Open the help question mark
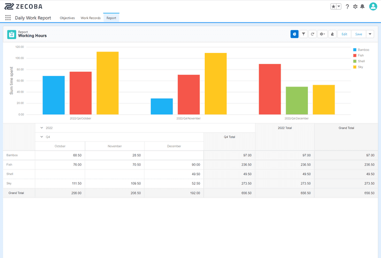Viewport: 381px width, 258px height. pyautogui.click(x=347, y=6)
